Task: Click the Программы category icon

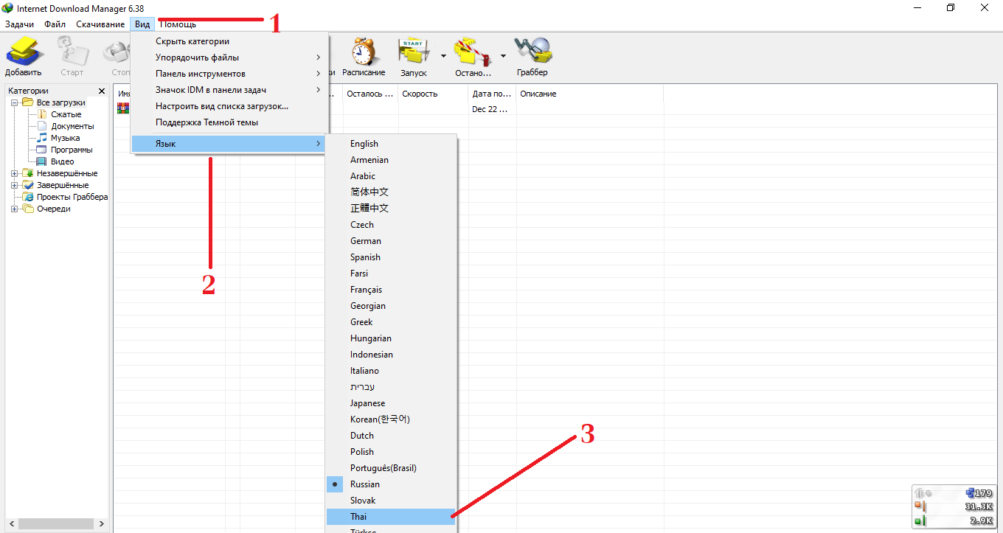Action: [42, 150]
